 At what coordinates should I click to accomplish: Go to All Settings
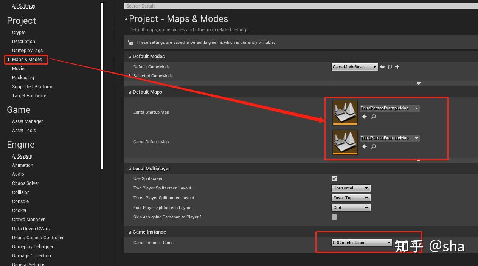23,6
